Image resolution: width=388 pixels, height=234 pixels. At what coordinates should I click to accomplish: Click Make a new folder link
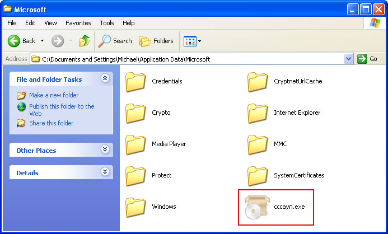54,95
